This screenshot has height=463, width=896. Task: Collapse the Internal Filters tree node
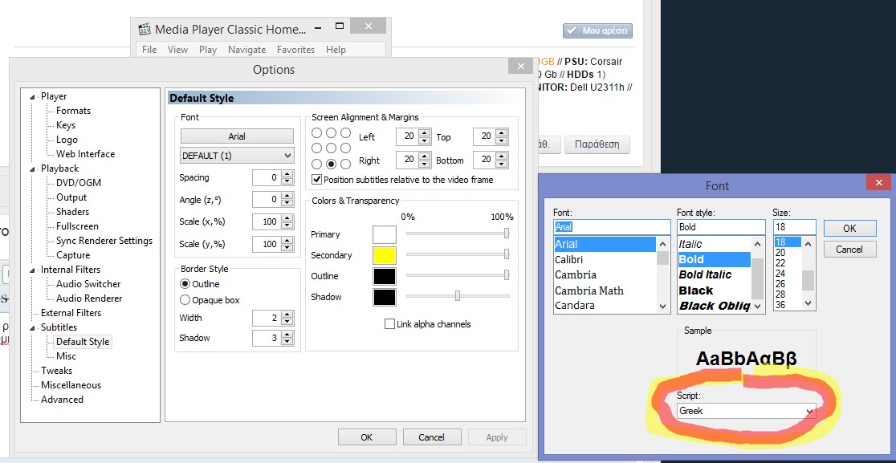(x=33, y=270)
